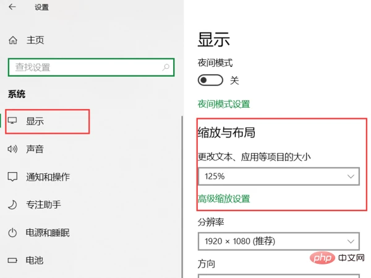371x278 pixels.
Task: Select the display monitor icon
Action: coord(12,121)
